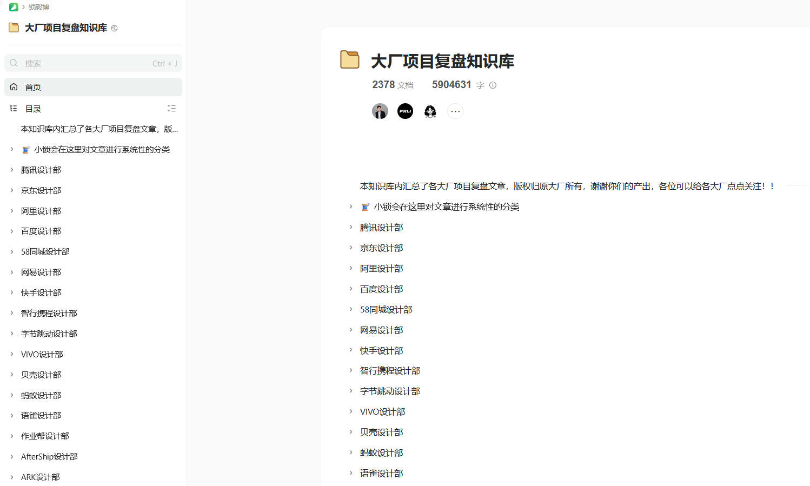
Task: Open main list 百度设计部 entry
Action: pos(382,289)
